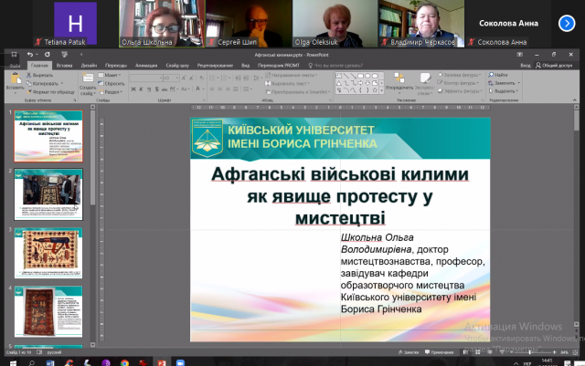The height and width of the screenshot is (366, 585).
Task: Open Windows Start menu
Action: (7, 360)
